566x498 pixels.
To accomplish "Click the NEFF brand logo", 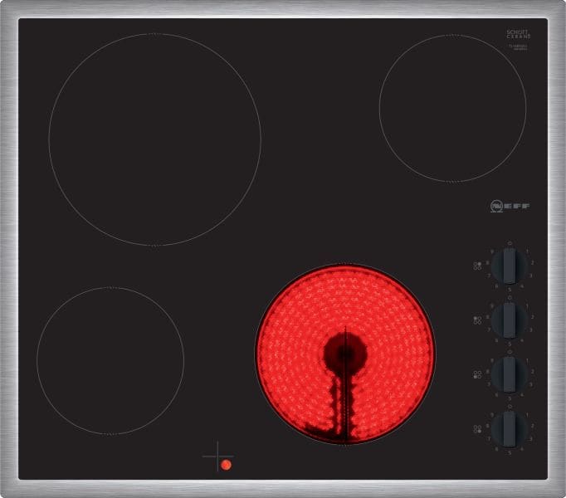I will click(x=510, y=206).
